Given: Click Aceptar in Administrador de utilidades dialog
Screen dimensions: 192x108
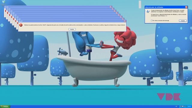Looking at the screenshot, I should point(183,21).
